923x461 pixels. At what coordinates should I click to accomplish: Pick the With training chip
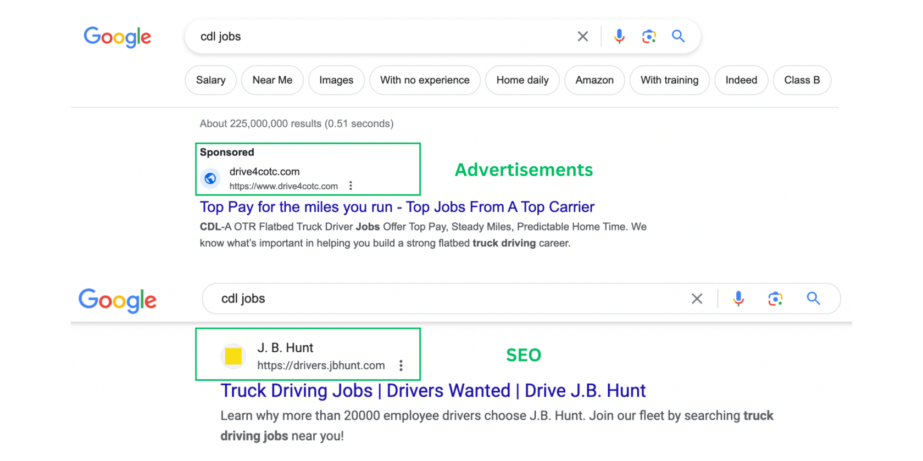click(x=669, y=80)
